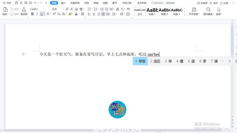Align text right icon
The width and height of the screenshot is (237, 133).
[x=99, y=14]
